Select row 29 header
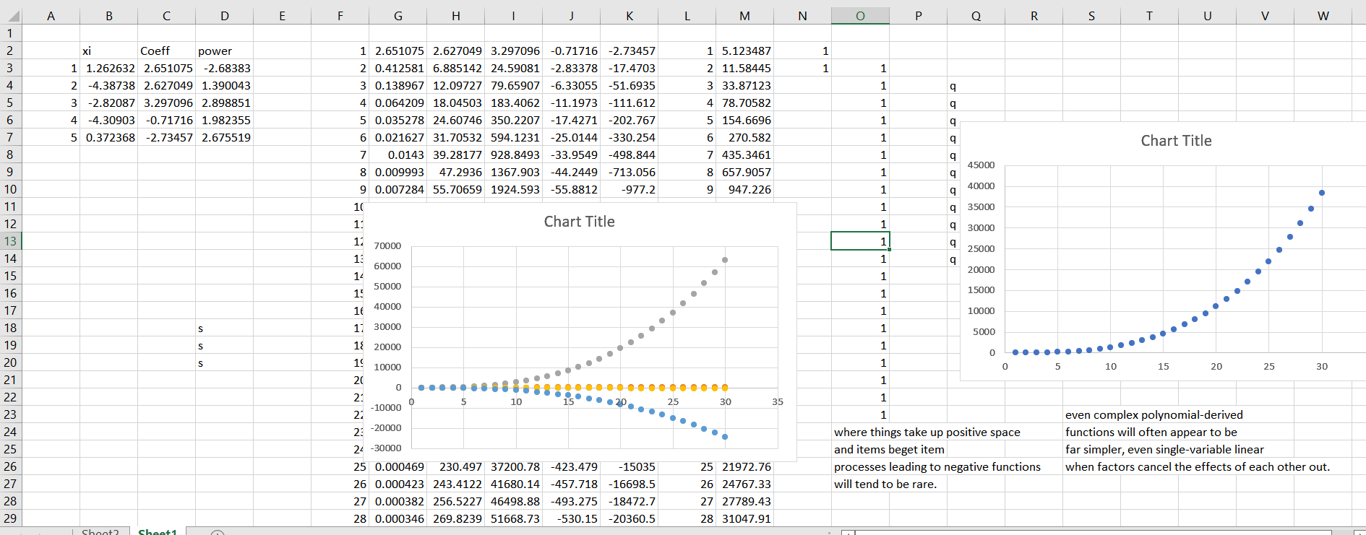The width and height of the screenshot is (1366, 535). point(10,518)
